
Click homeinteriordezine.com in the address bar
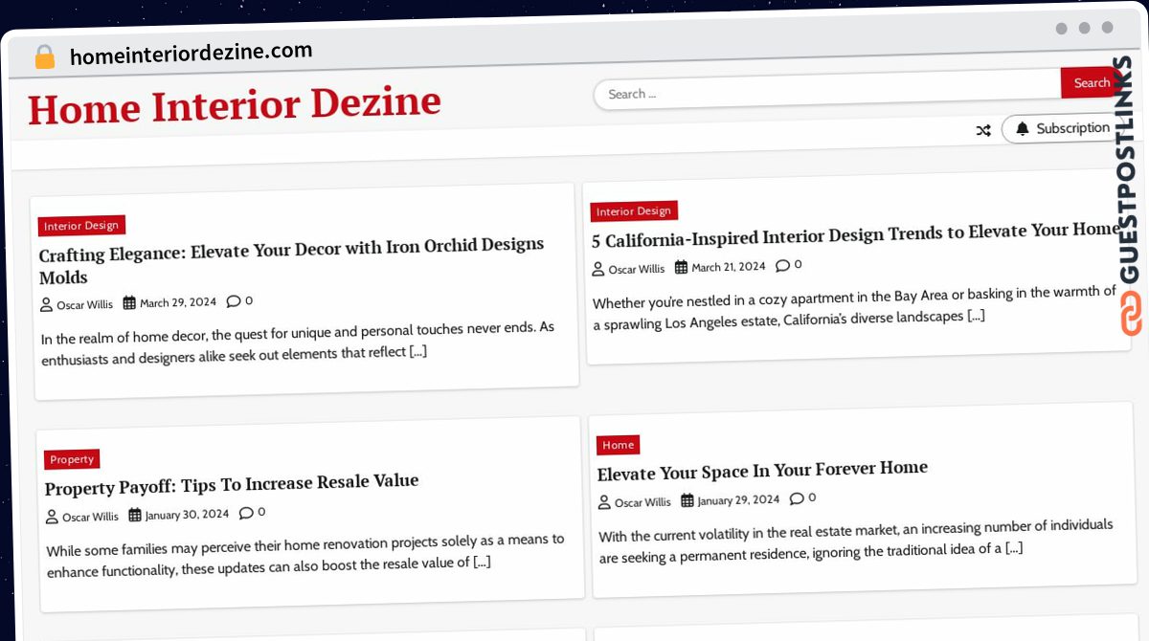191,54
